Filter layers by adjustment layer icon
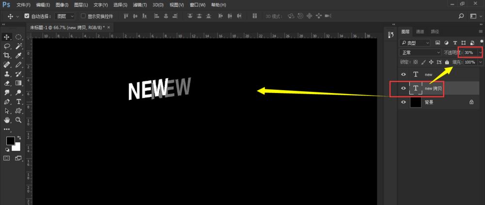This screenshot has width=485, height=205. click(x=446, y=43)
